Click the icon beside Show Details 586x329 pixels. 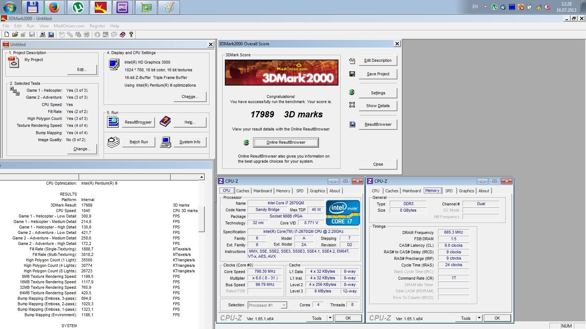[x=352, y=105]
